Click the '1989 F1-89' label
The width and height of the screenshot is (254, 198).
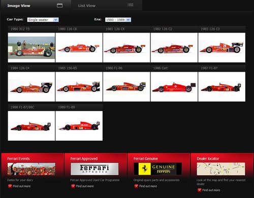[67, 107]
